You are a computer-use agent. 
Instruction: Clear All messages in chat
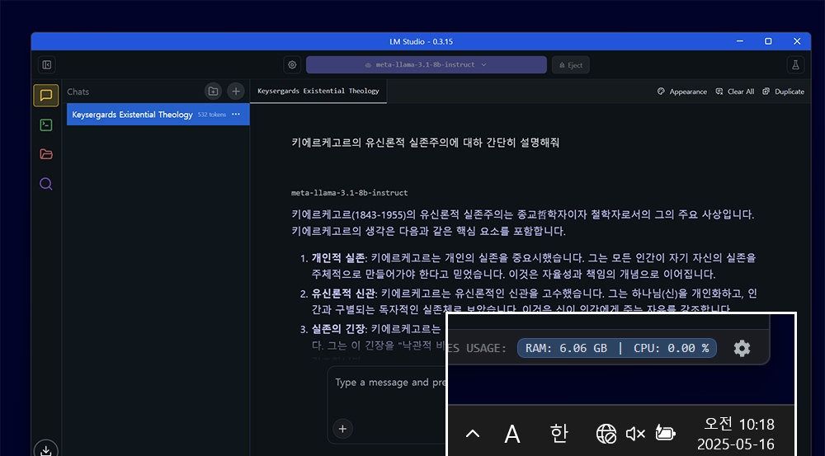coord(734,92)
